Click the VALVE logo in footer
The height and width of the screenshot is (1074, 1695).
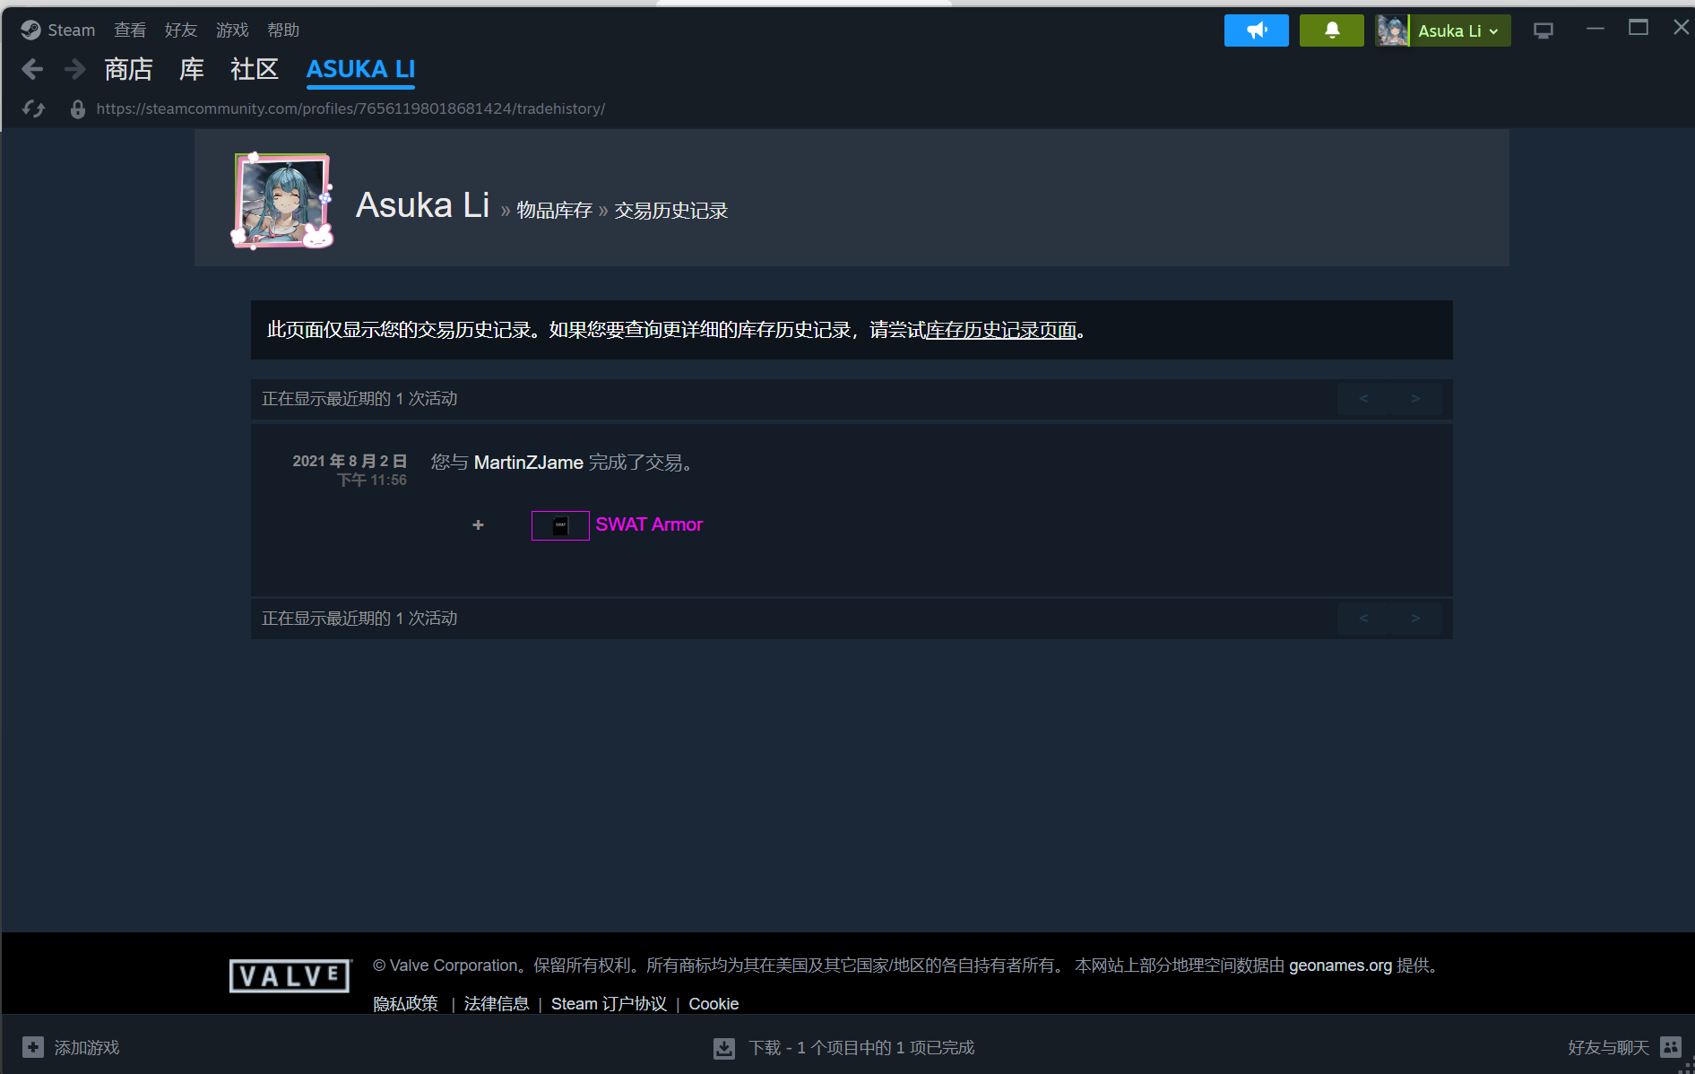(x=290, y=975)
